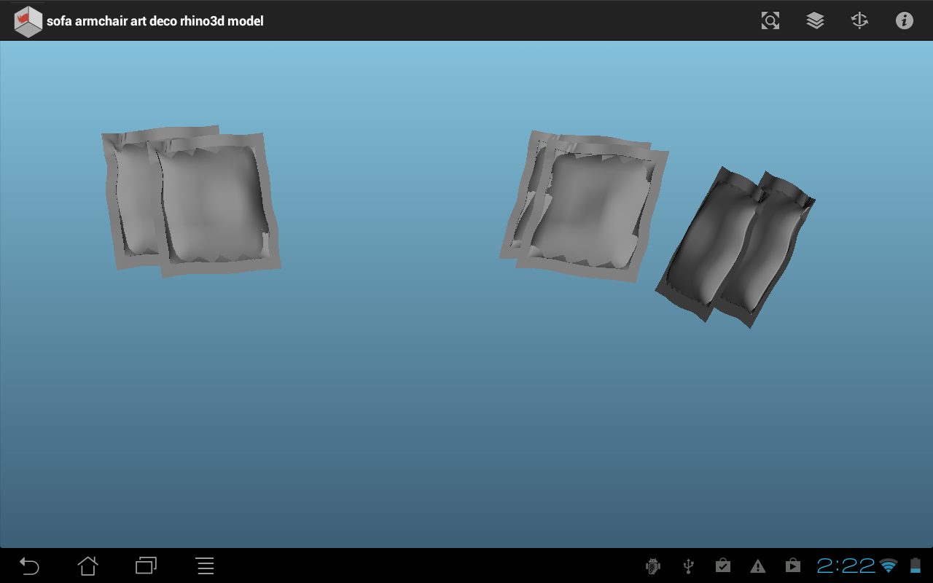The image size is (933, 583).
Task: Tap the model title text
Action: point(155,21)
